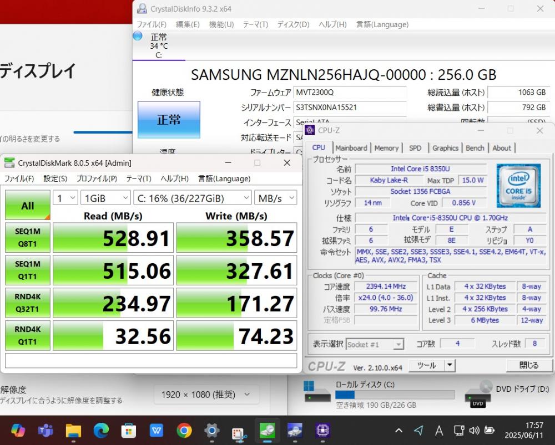Viewport: 555px width, 445px height.
Task: Open drive dropdown showing C: 16%
Action: (x=192, y=198)
